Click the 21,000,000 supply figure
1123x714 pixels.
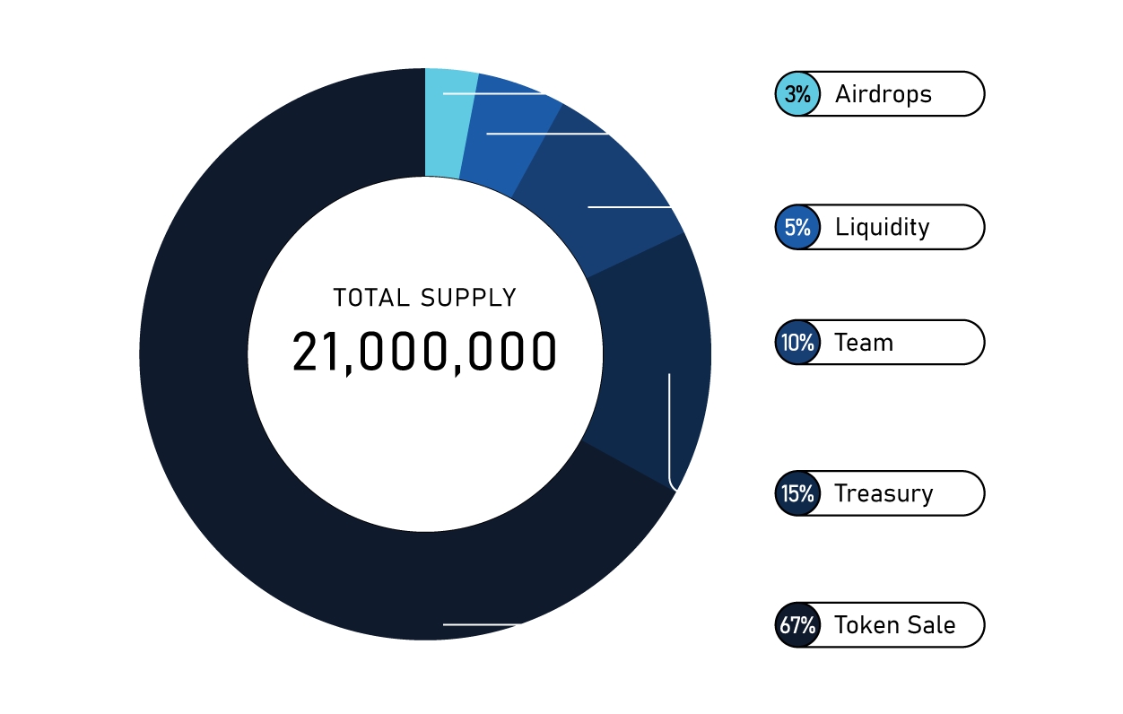424,353
